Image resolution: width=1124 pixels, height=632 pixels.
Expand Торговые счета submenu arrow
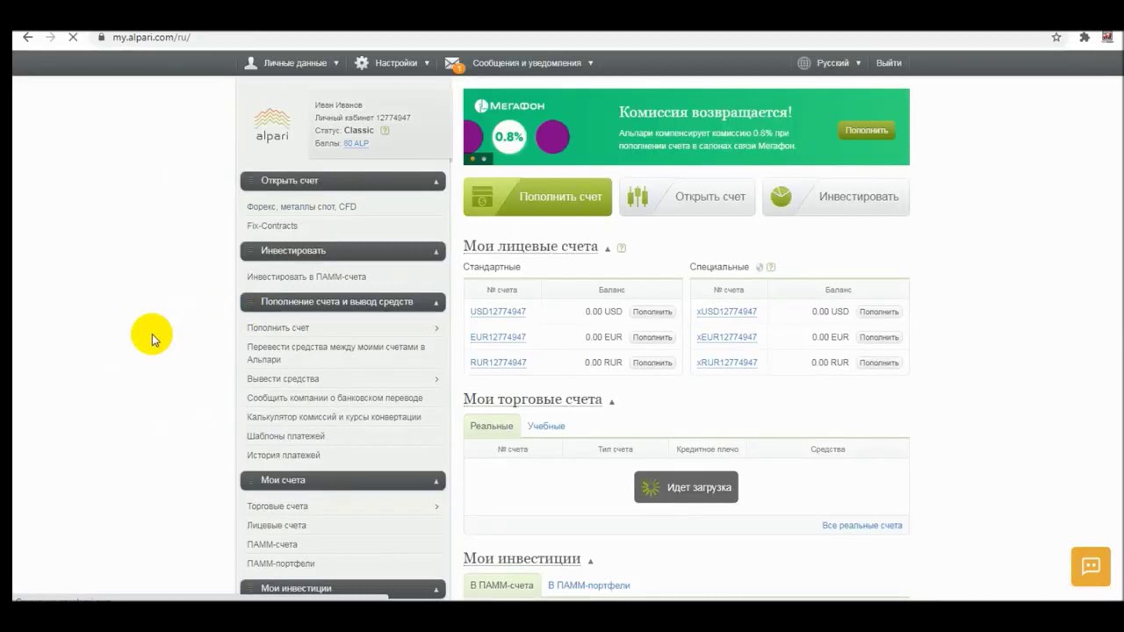click(436, 506)
